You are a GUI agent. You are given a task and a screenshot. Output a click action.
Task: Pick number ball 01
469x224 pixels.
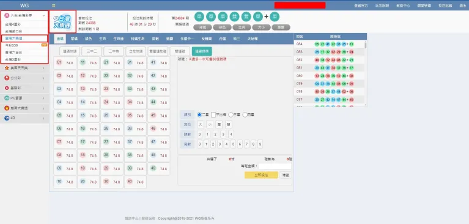point(59,62)
